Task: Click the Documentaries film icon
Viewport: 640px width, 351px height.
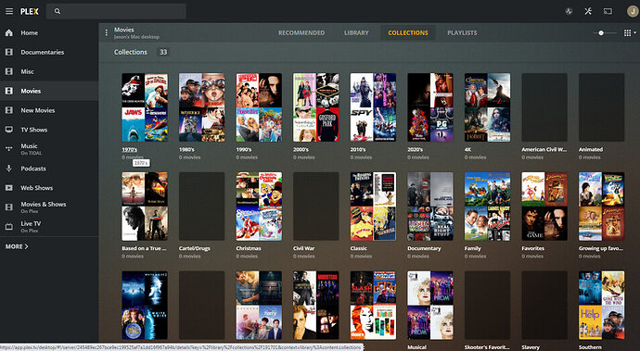Action: point(9,52)
